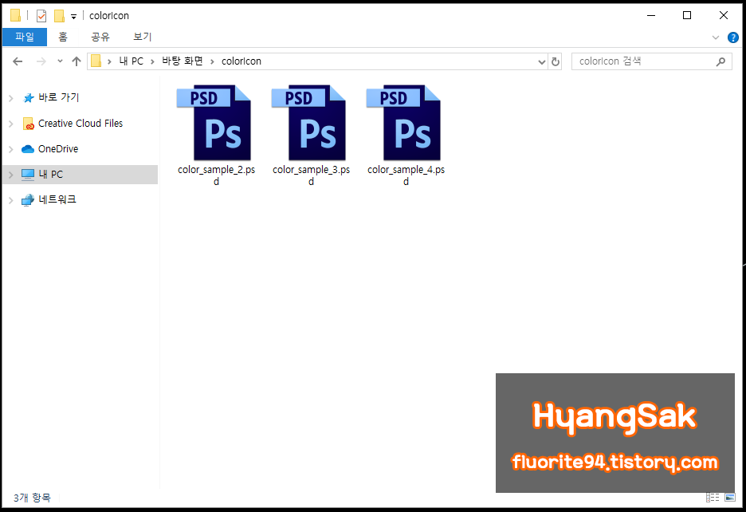Open color_sample_2.psd Photoshop file icon
The height and width of the screenshot is (512, 746).
click(x=214, y=122)
